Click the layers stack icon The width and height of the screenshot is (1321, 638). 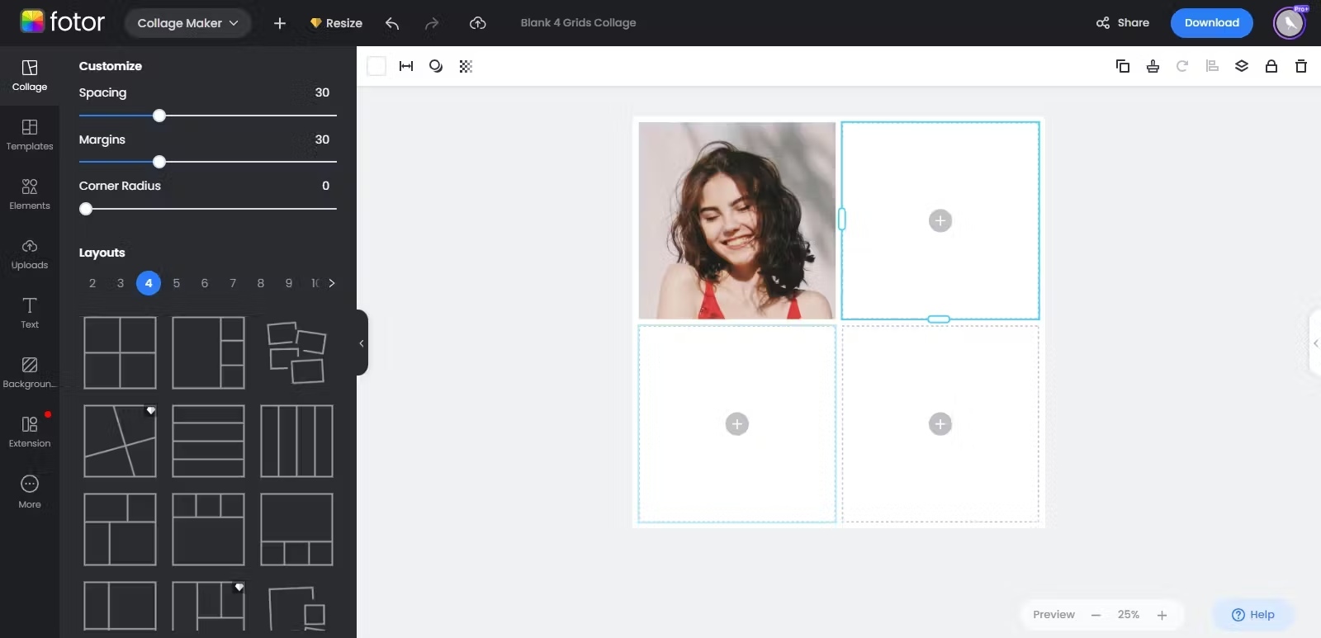coord(1242,66)
